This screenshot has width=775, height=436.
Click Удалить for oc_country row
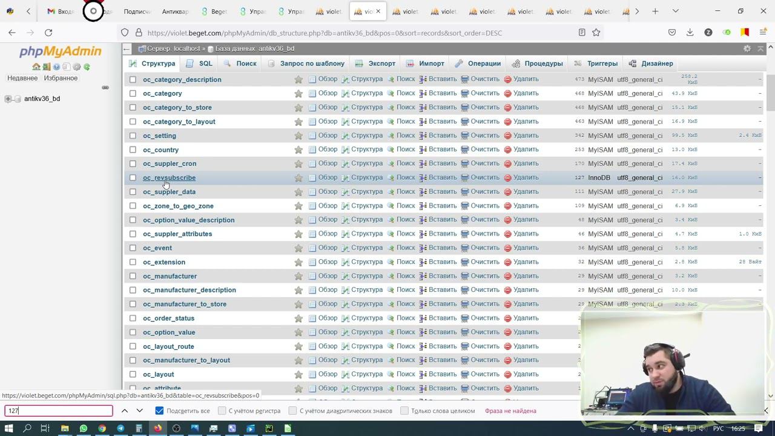pyautogui.click(x=521, y=150)
